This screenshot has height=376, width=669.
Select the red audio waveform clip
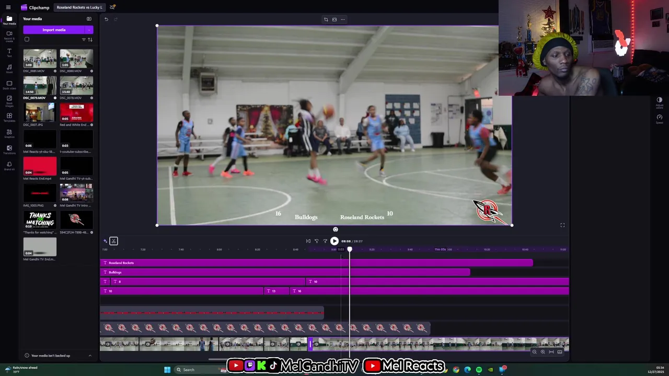click(212, 313)
